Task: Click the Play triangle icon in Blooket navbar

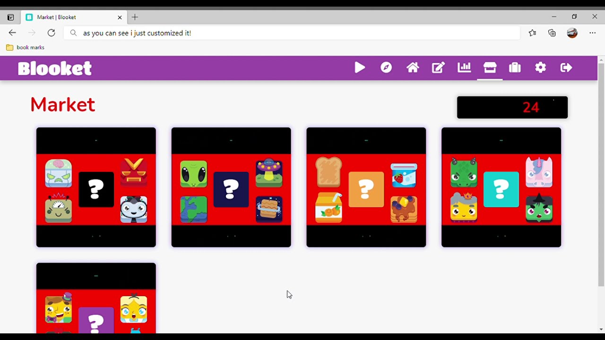Action: pos(360,68)
